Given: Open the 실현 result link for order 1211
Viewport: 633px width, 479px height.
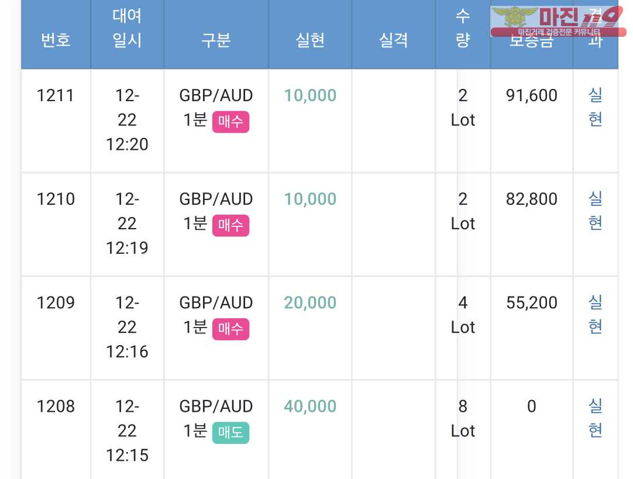Looking at the screenshot, I should tap(595, 108).
